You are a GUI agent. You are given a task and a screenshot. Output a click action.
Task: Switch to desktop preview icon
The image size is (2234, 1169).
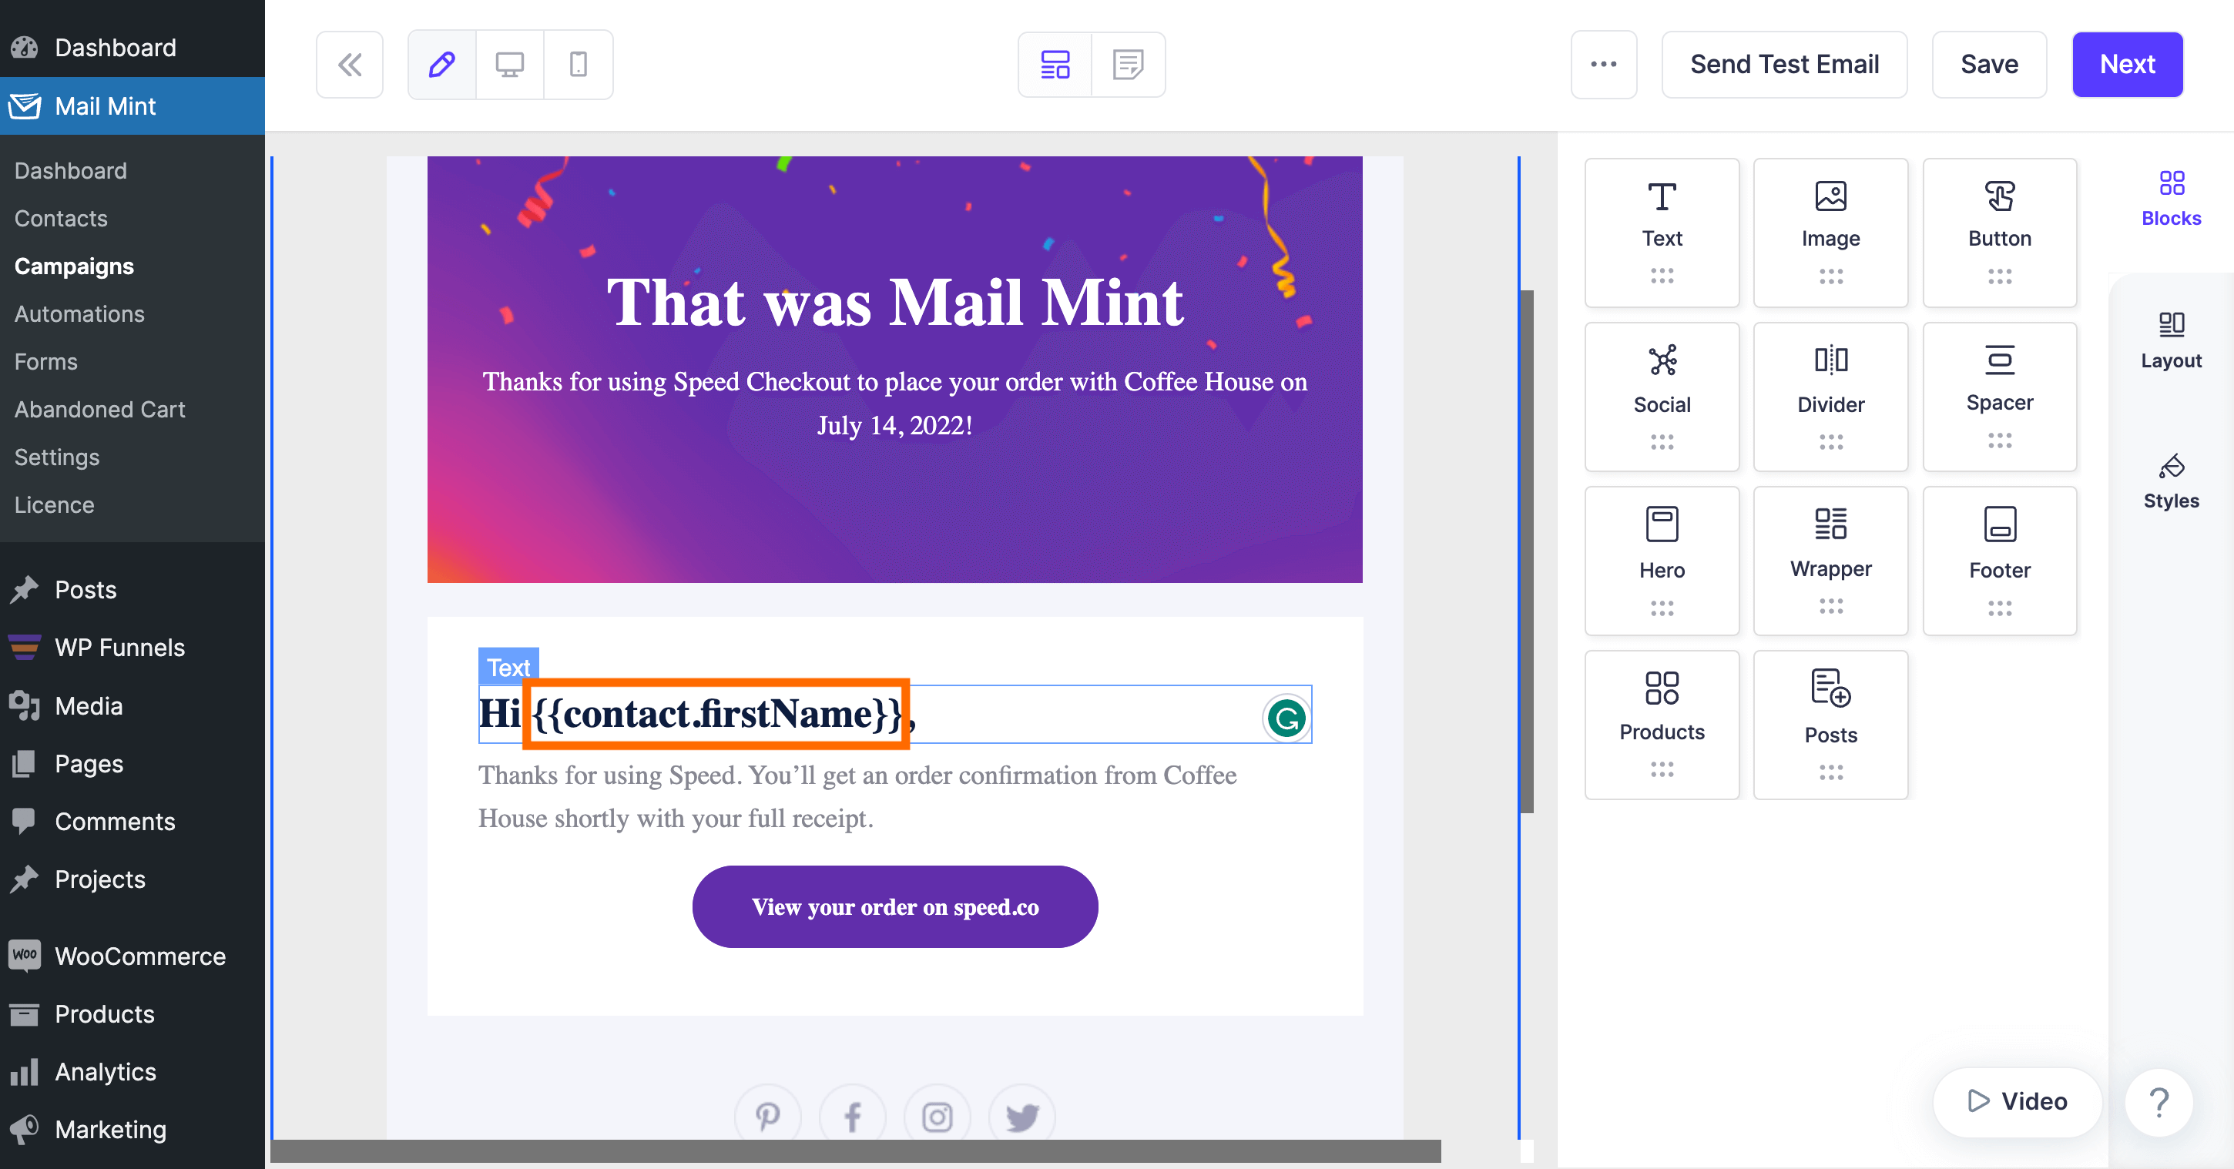click(x=509, y=64)
